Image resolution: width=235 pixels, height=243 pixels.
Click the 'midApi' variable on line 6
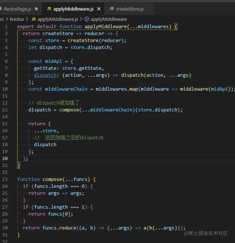pos(53,61)
